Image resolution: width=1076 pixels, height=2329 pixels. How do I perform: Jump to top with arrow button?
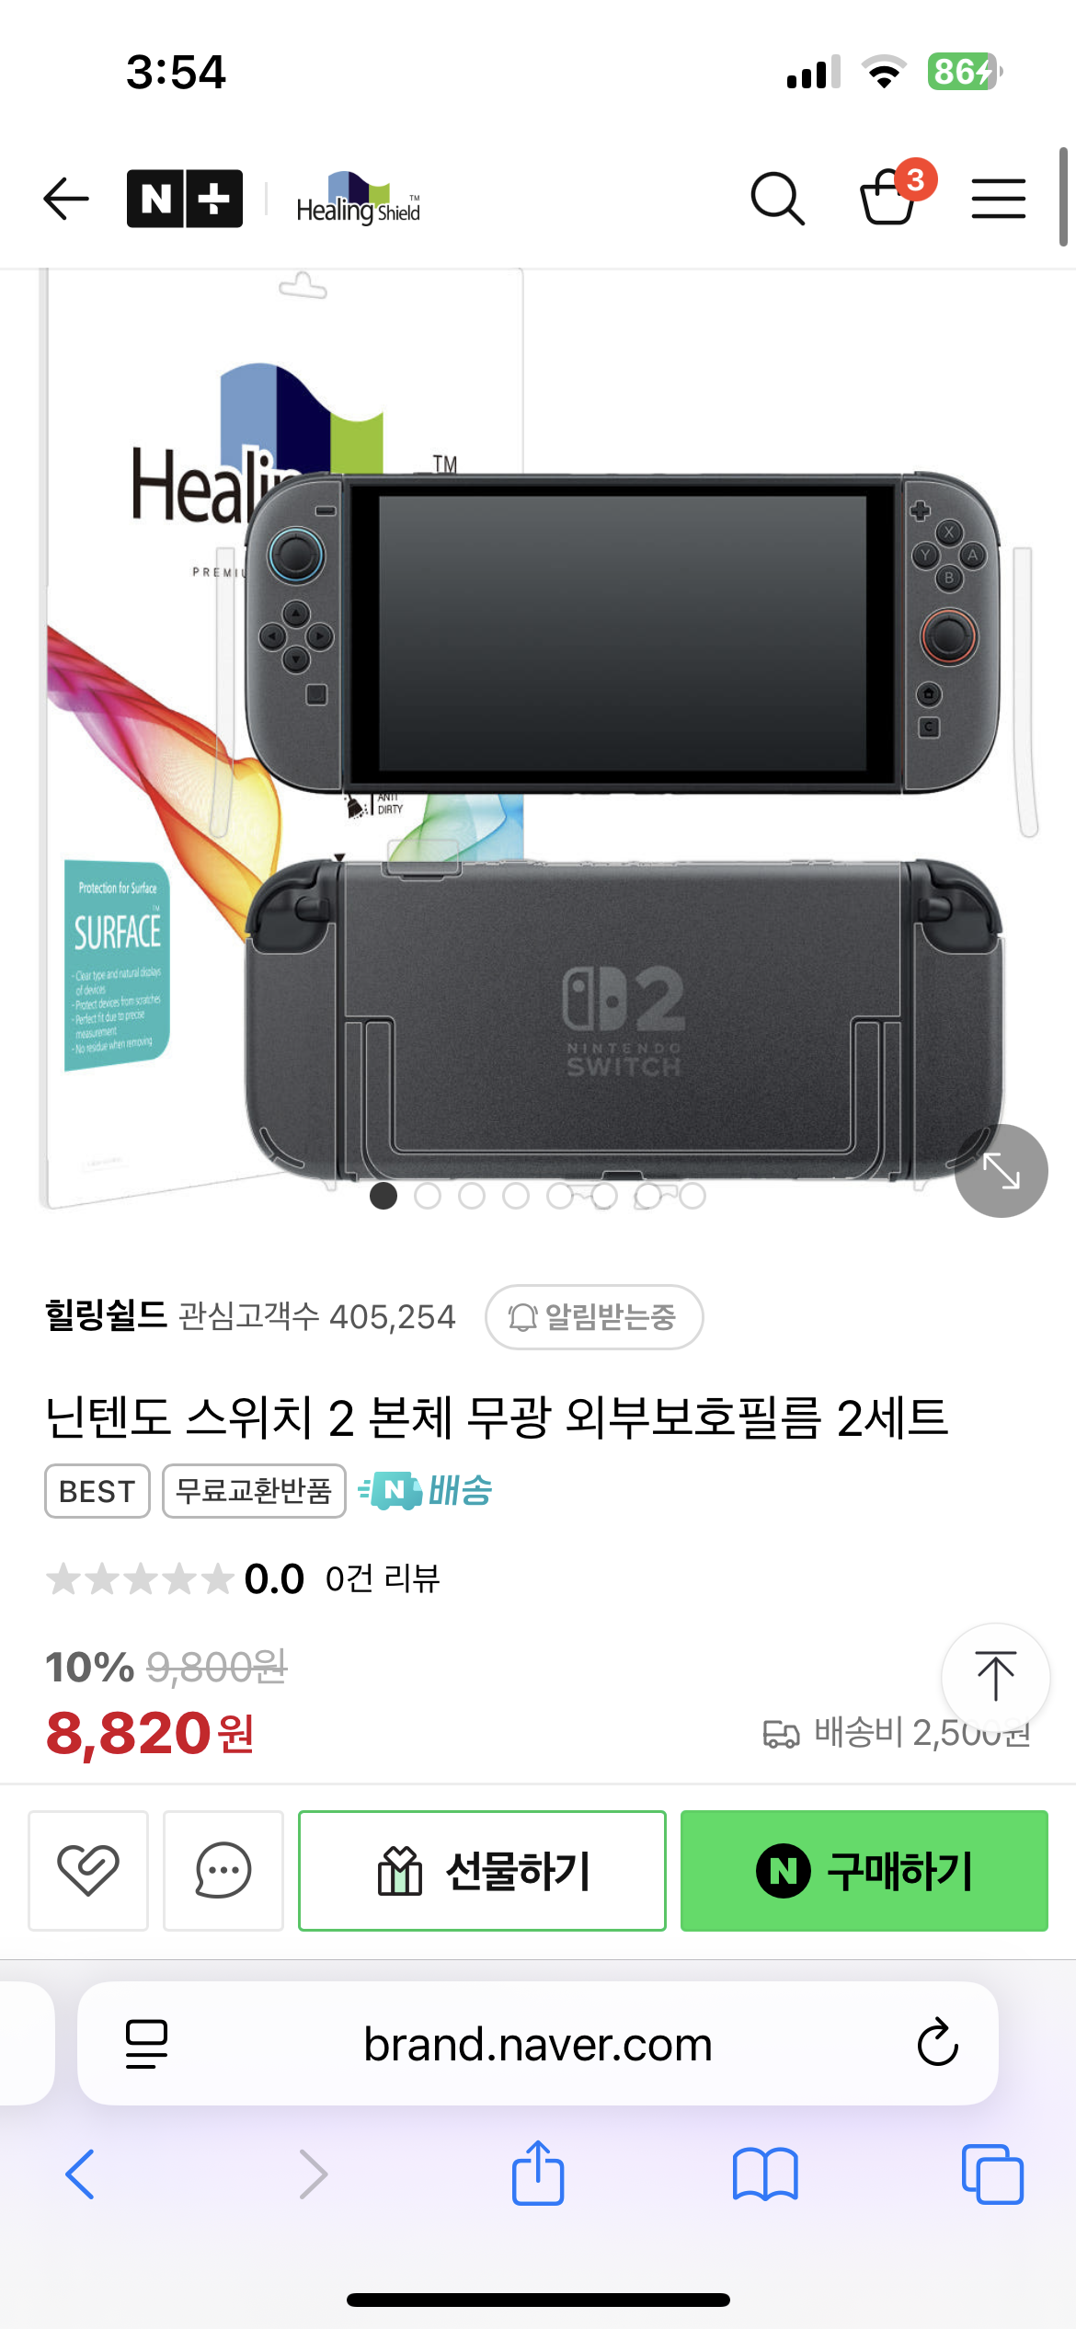pos(995,1677)
